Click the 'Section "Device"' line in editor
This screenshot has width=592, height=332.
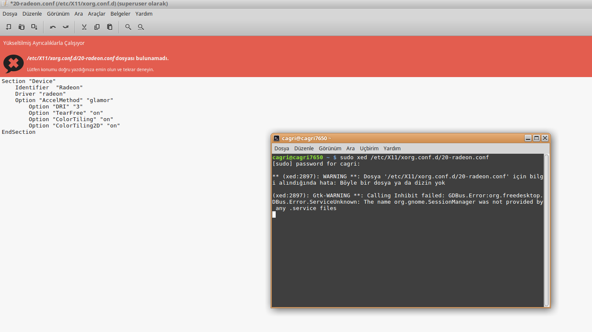(x=29, y=81)
